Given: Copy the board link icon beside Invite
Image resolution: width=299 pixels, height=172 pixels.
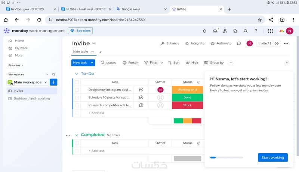Looking at the screenshot, I should pyautogui.click(x=277, y=43).
